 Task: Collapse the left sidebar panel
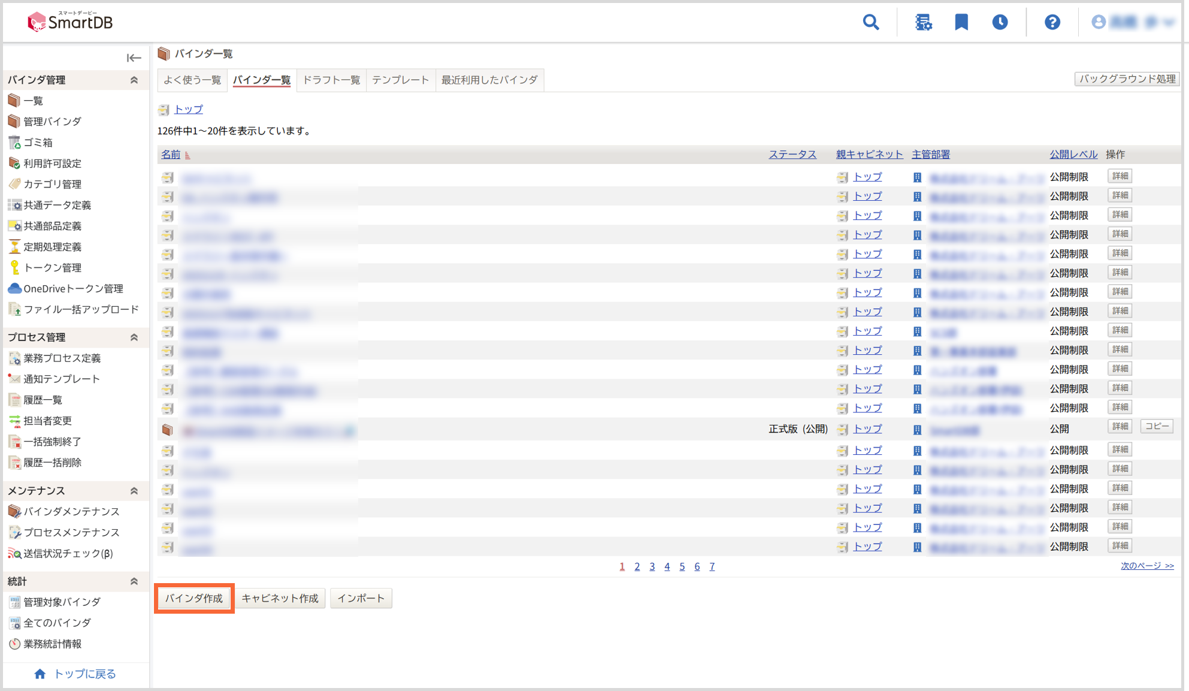[134, 58]
